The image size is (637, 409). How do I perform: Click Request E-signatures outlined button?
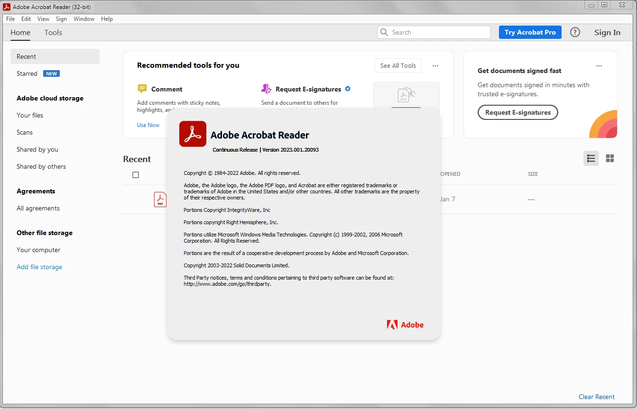point(518,112)
